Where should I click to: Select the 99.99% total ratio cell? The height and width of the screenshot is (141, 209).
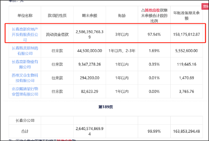point(154,131)
